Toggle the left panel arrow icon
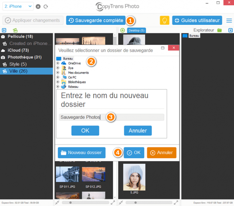The height and width of the screenshot is (206, 234). coord(4,30)
